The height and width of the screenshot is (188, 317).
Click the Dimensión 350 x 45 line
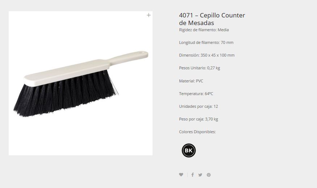207,55
